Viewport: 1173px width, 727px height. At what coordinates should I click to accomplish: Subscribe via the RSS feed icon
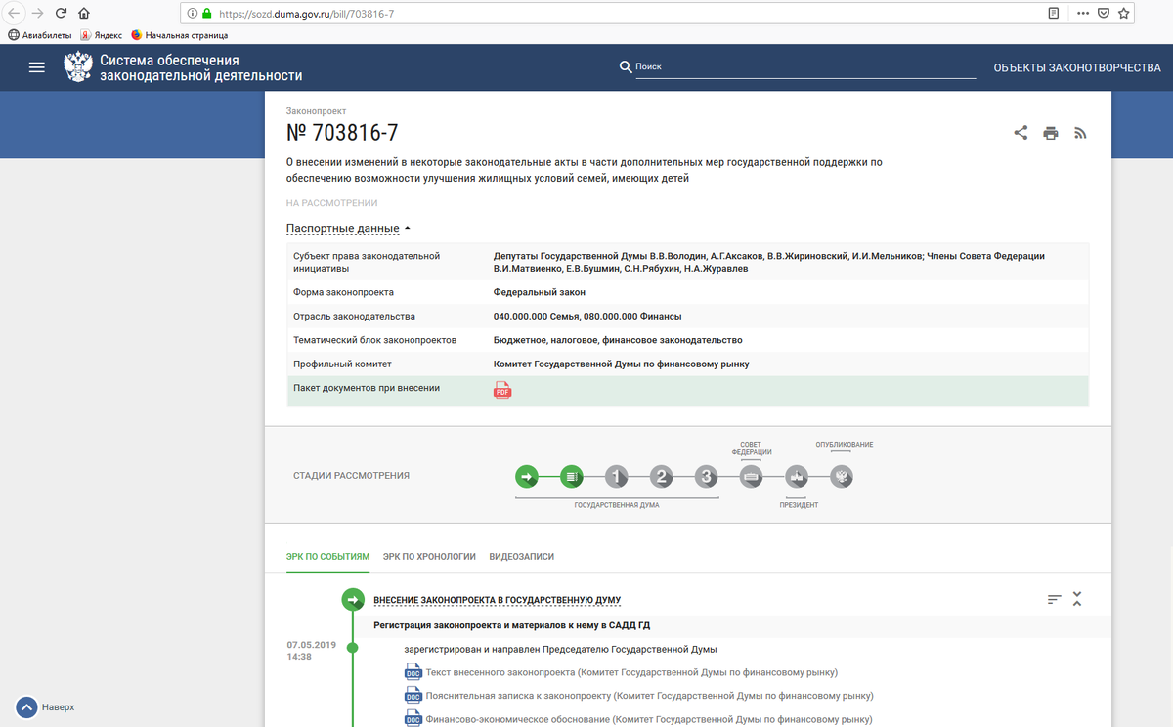click(1080, 133)
